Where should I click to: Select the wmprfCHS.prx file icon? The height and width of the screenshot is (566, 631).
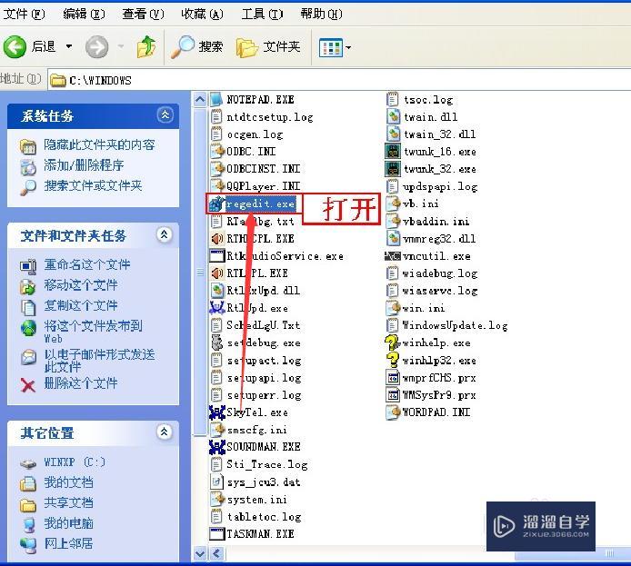[393, 378]
